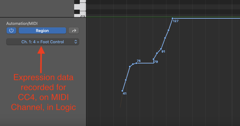240x126 pixels.
Task: Select the automation point labeled 79
Action: (154, 59)
